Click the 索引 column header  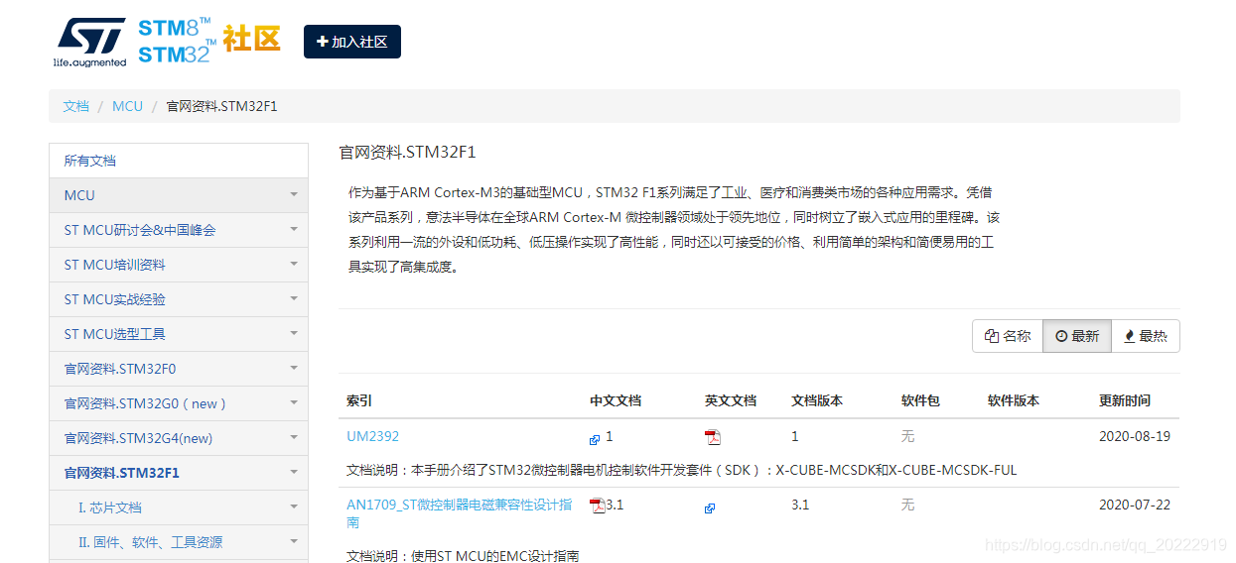pyautogui.click(x=359, y=400)
